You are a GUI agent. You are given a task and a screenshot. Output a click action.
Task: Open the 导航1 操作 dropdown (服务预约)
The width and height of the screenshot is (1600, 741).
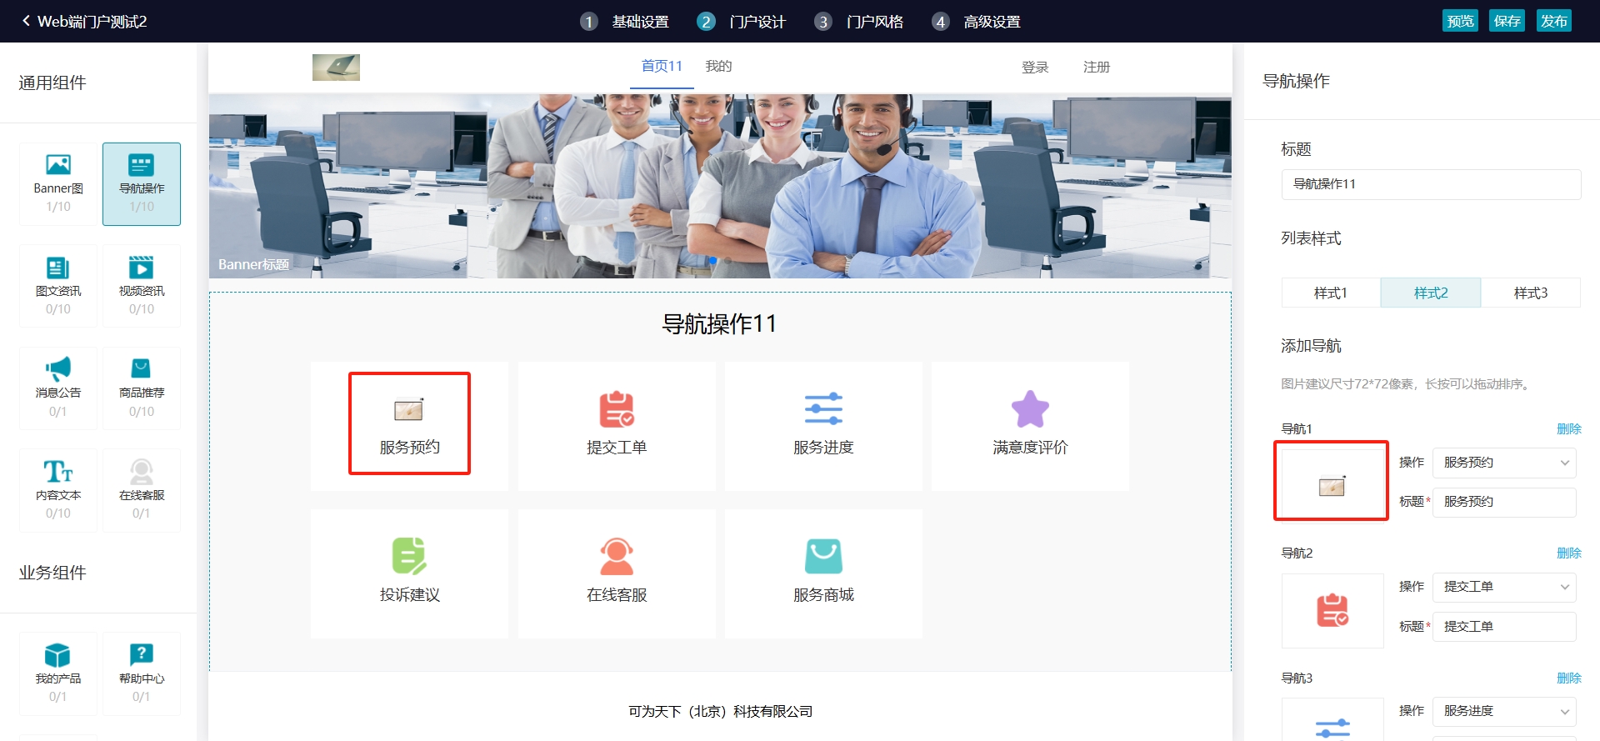click(1504, 463)
